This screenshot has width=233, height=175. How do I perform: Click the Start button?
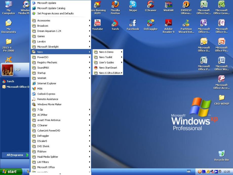click(11, 172)
